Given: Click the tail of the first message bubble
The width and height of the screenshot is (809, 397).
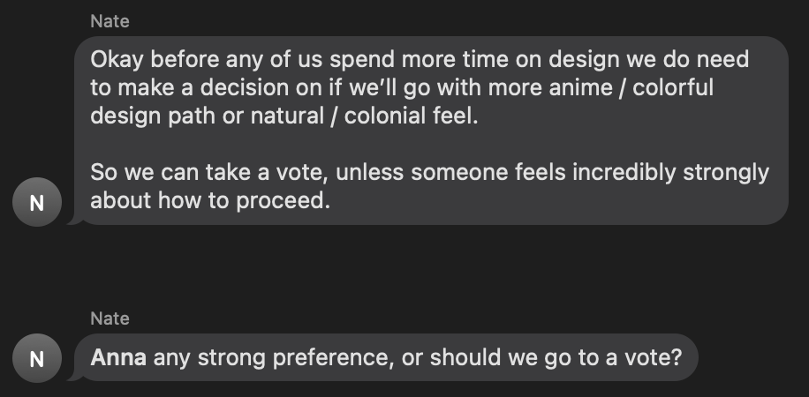Looking at the screenshot, I should click(74, 220).
